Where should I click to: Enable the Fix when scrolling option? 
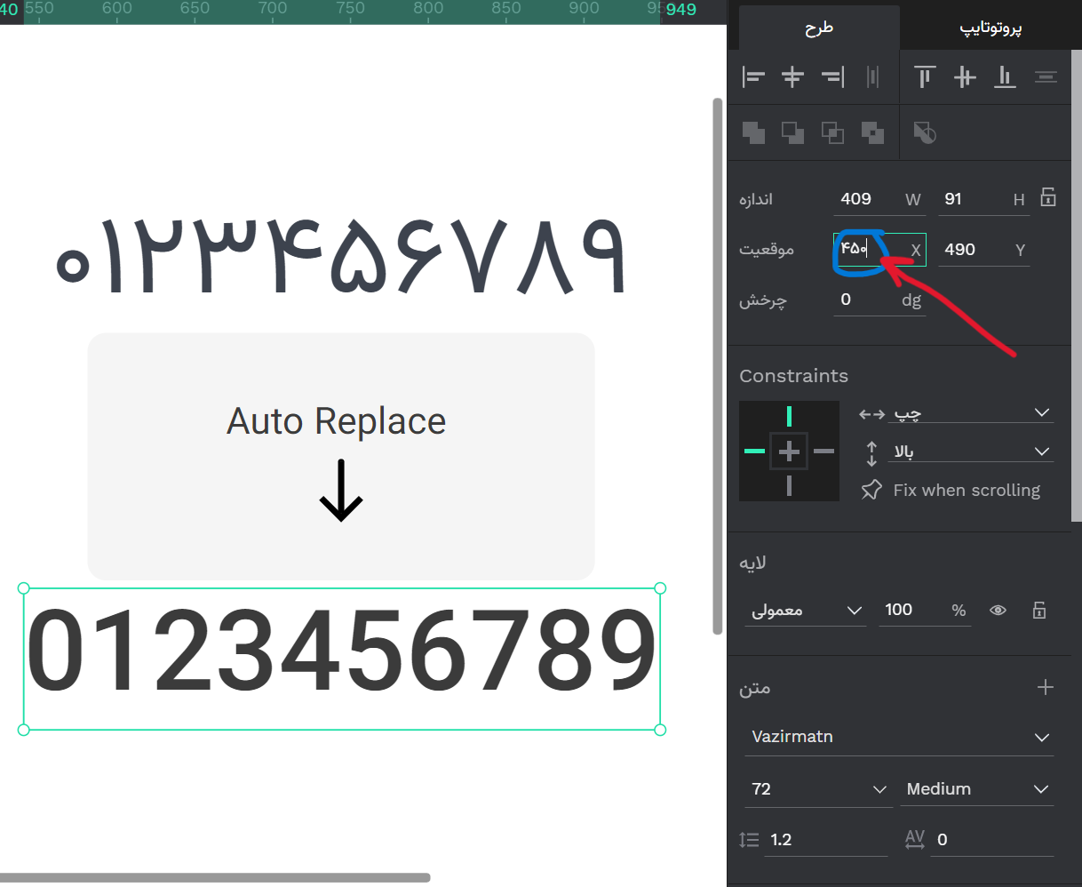tap(951, 490)
